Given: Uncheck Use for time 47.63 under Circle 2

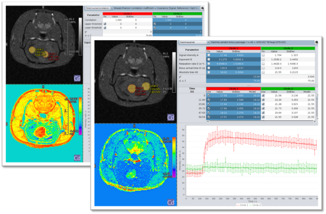Looking at the screenshot, I should pos(263,113).
